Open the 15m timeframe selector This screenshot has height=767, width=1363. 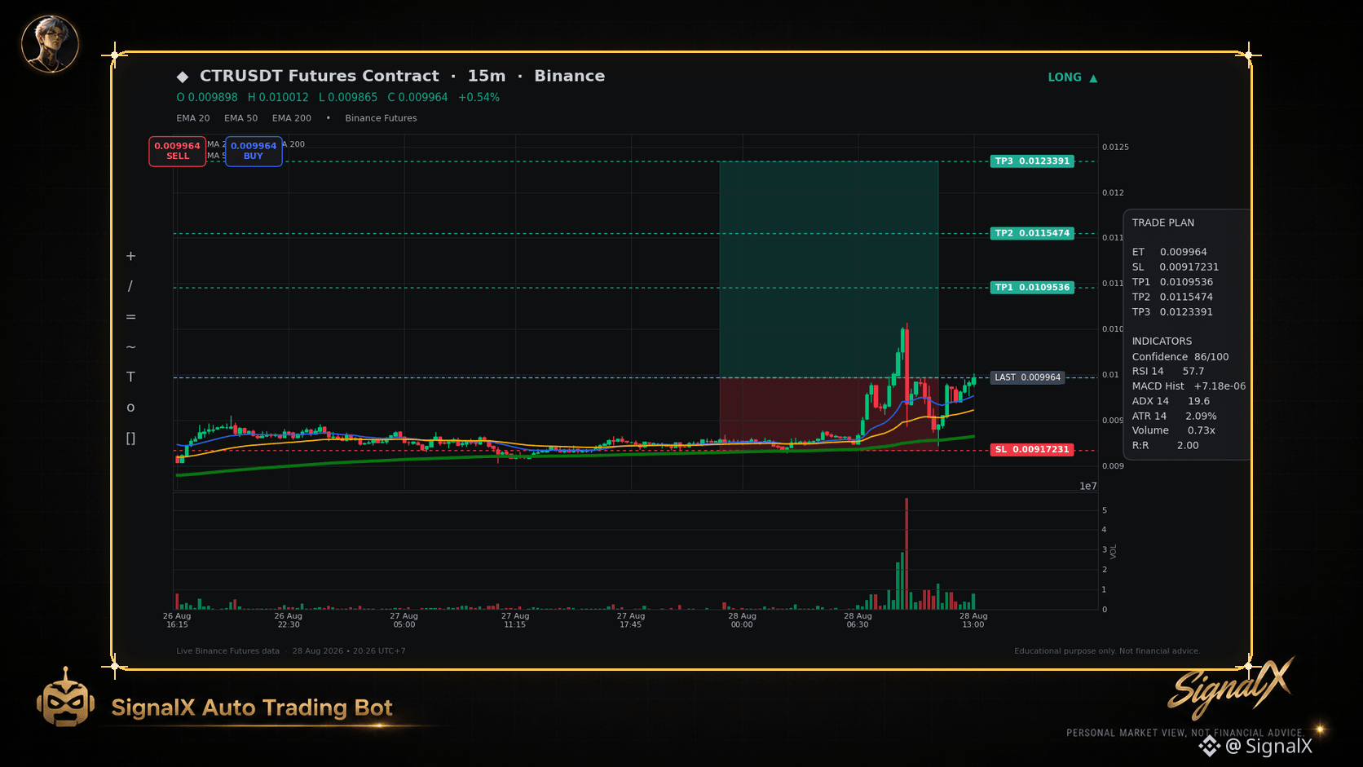[487, 76]
